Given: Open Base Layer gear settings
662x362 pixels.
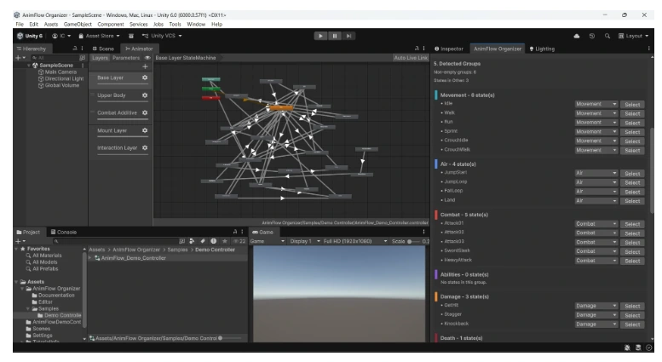Looking at the screenshot, I should tap(145, 78).
